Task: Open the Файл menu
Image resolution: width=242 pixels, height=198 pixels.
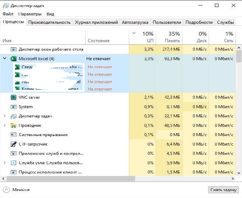Action: [x=8, y=14]
